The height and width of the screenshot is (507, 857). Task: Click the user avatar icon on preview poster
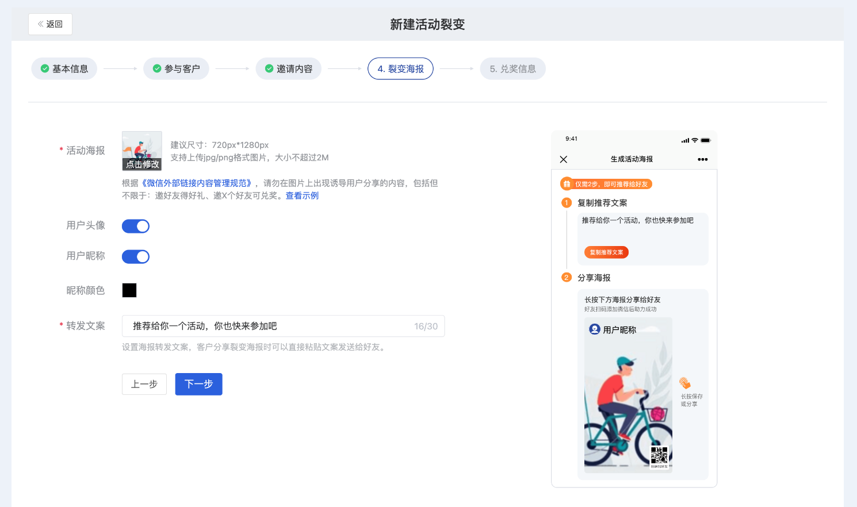click(x=595, y=329)
